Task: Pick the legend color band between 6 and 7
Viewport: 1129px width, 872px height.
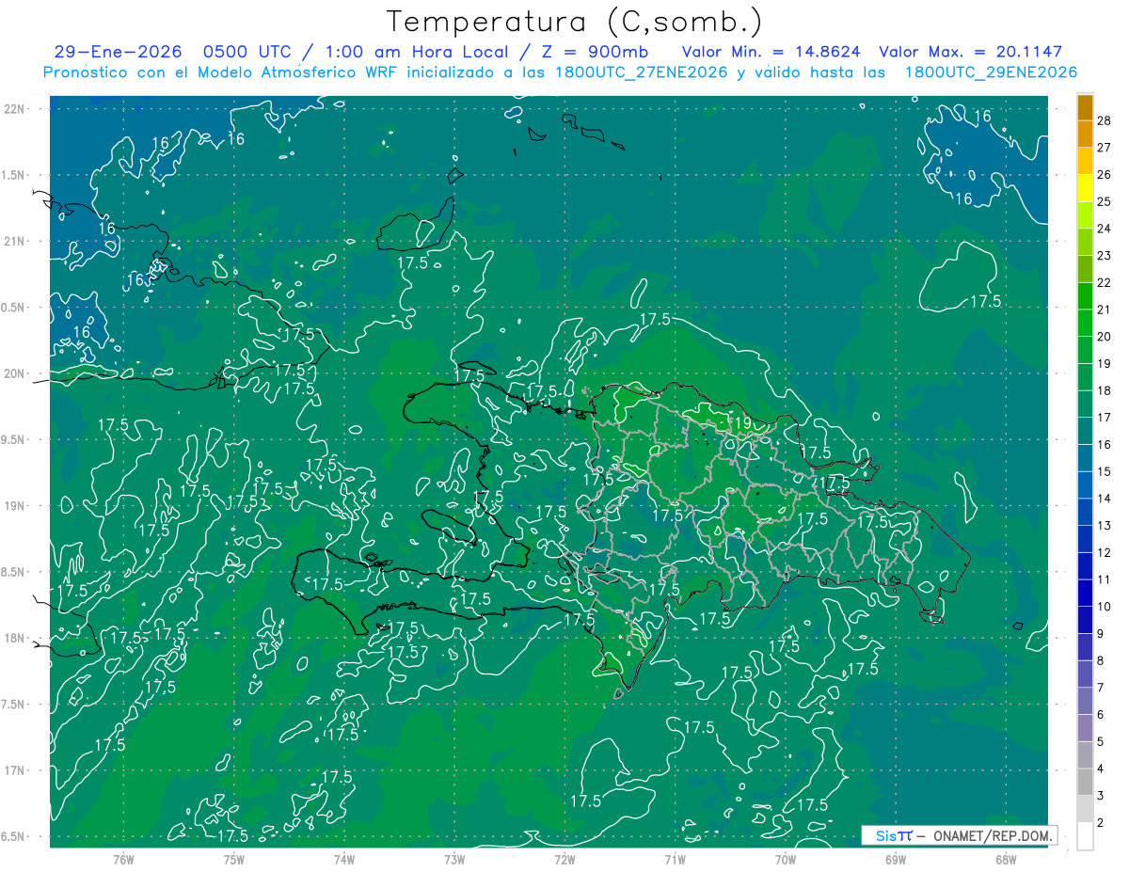Action: pyautogui.click(x=1085, y=701)
